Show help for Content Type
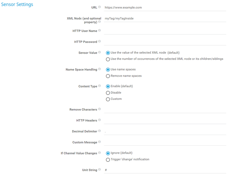This screenshot has height=175, width=227. tap(100, 86)
